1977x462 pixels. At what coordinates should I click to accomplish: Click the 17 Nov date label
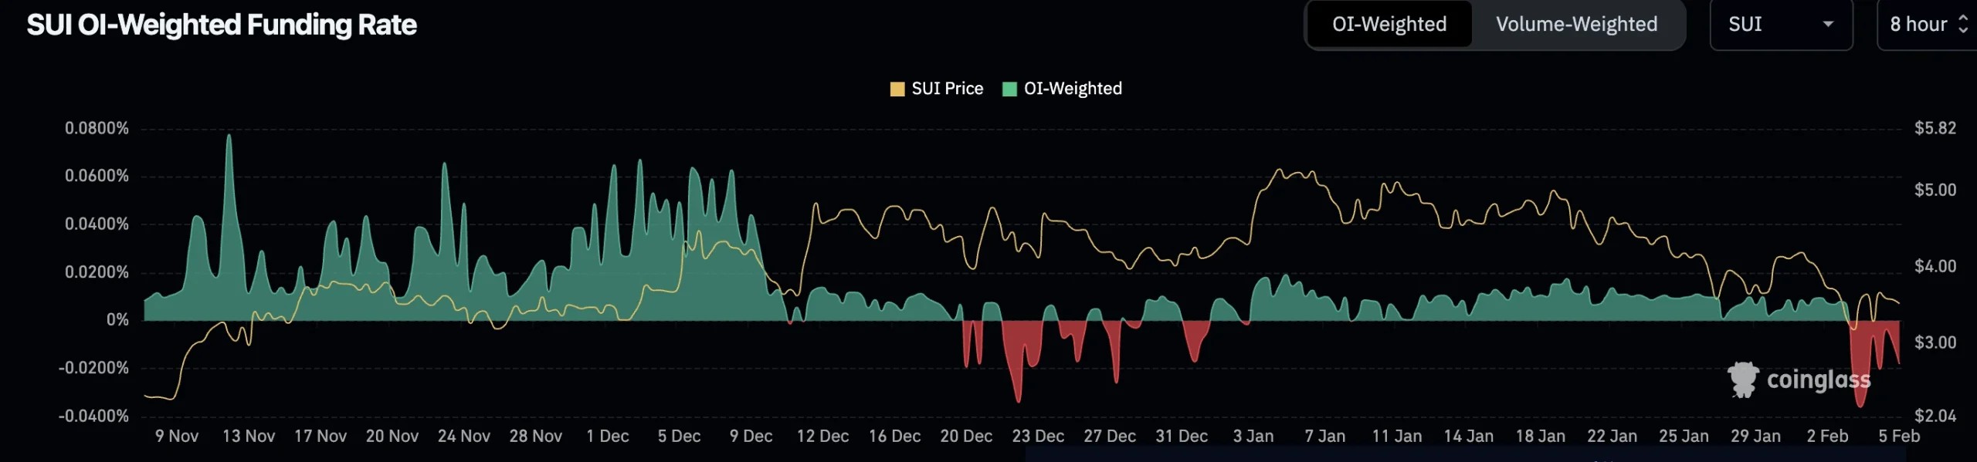pyautogui.click(x=320, y=437)
